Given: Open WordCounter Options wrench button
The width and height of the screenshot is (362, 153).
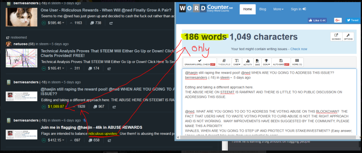Looking at the screenshot, I should pos(348,37).
